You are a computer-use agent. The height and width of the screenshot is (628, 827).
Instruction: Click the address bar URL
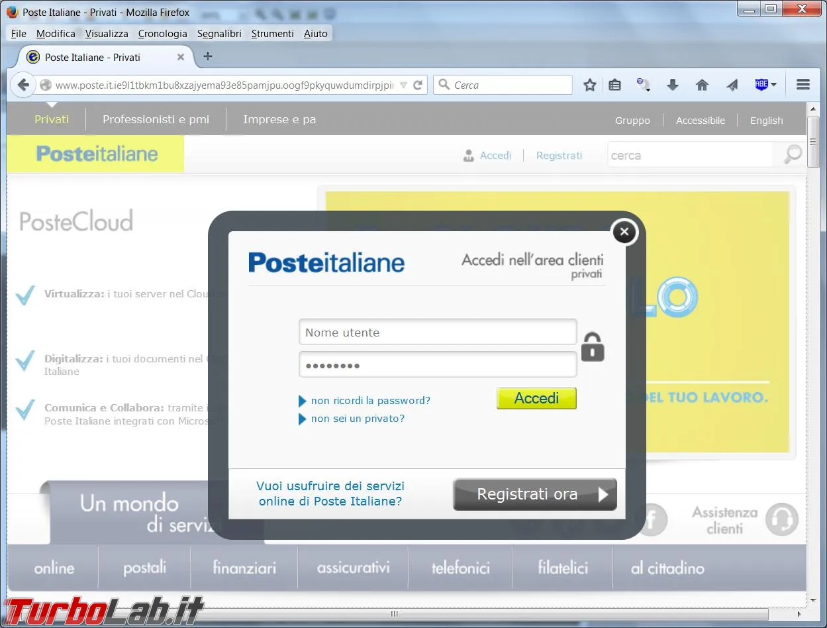point(224,85)
